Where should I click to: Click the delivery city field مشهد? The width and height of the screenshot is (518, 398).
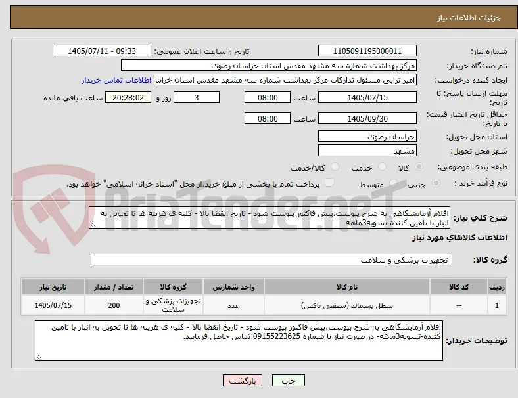point(367,151)
